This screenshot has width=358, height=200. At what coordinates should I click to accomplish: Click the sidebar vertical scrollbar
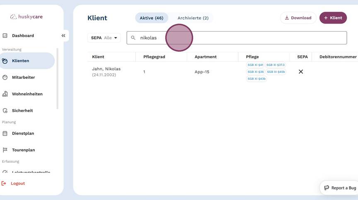point(57,78)
